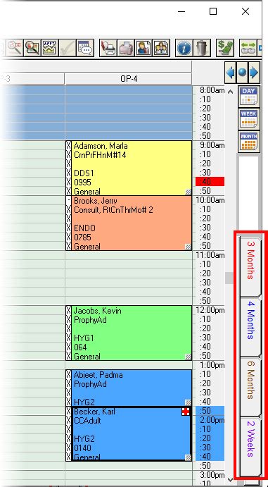Screen dimensions: 268x487
Task: Open the APPT chart scheduling icon
Action: (50, 48)
